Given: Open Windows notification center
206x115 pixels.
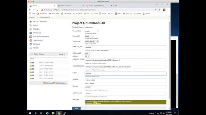Looking at the screenshot, I should (x=175, y=113).
